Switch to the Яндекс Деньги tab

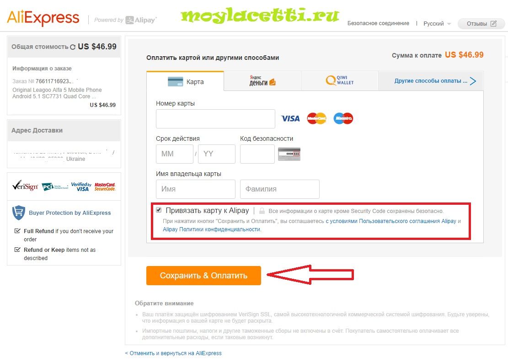[262, 81]
